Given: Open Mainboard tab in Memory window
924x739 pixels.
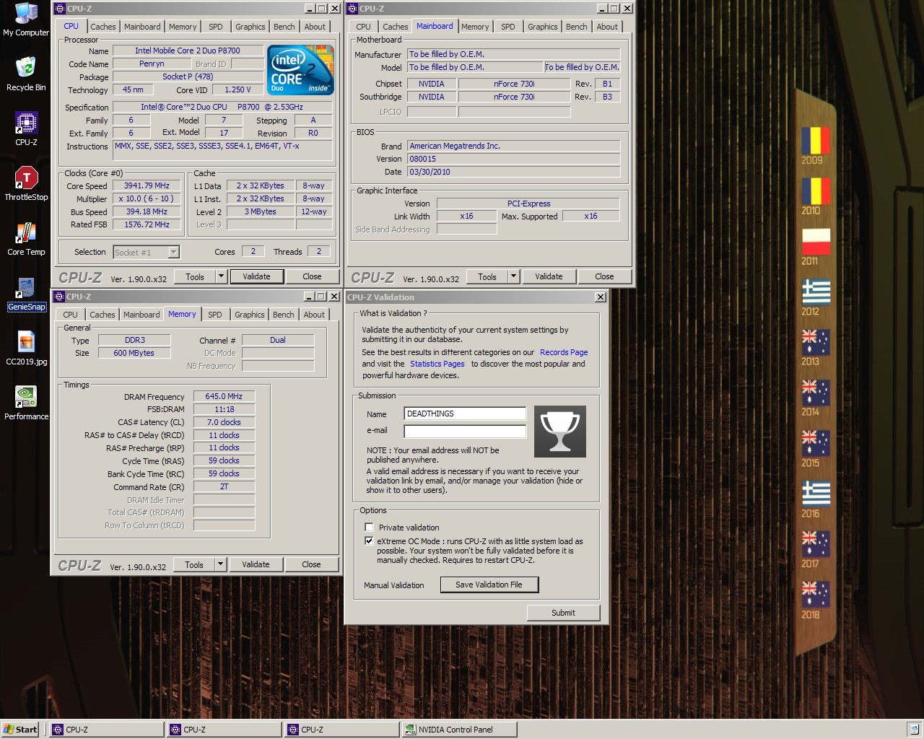Looking at the screenshot, I should (x=141, y=315).
